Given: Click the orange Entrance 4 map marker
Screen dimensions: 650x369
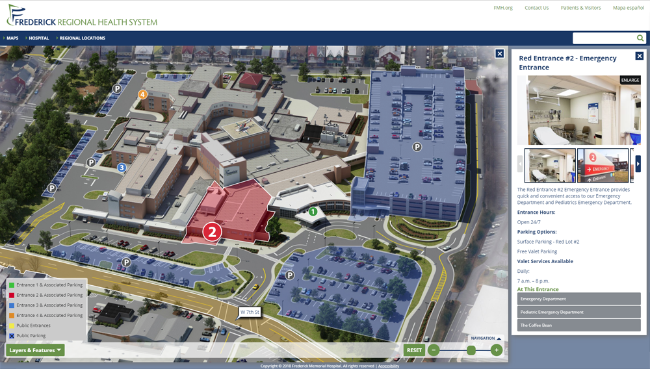Looking at the screenshot, I should pos(142,94).
